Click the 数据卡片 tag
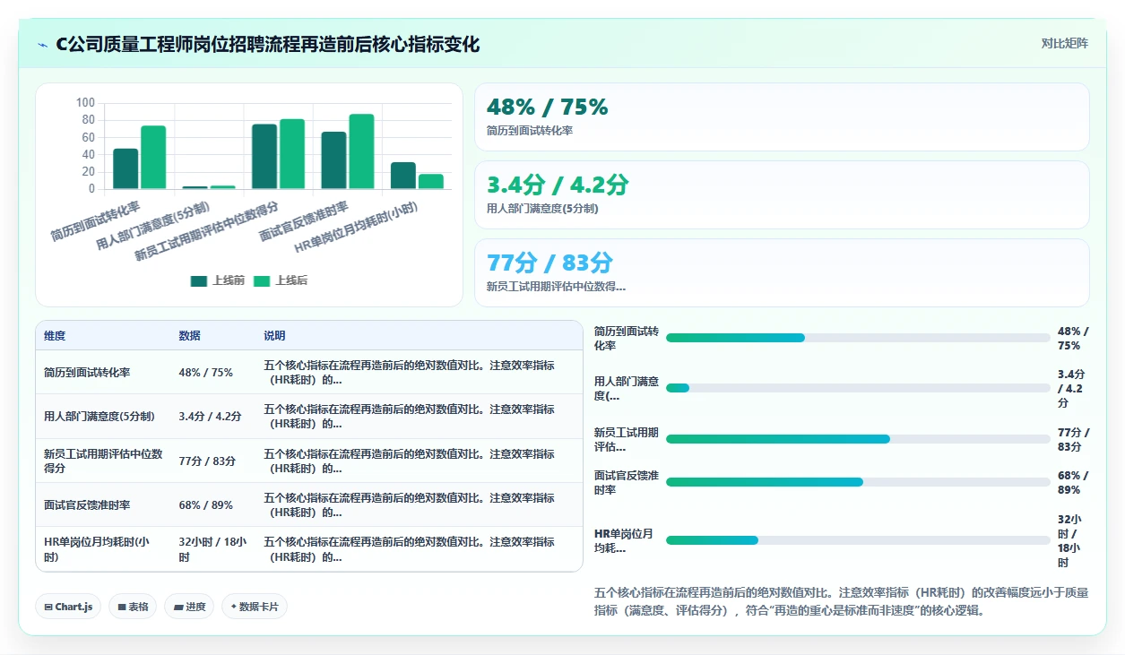Viewport: 1125px width, 655px height. pyautogui.click(x=255, y=607)
